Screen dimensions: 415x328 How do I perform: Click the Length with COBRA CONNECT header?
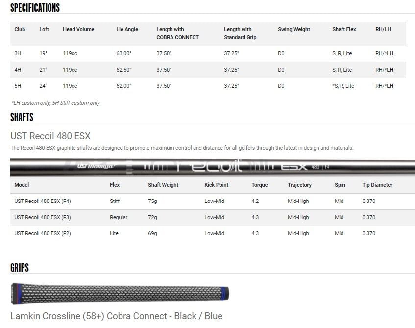point(177,33)
